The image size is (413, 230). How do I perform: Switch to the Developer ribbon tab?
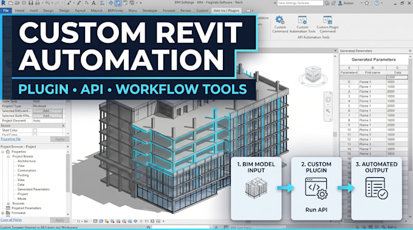coord(150,10)
